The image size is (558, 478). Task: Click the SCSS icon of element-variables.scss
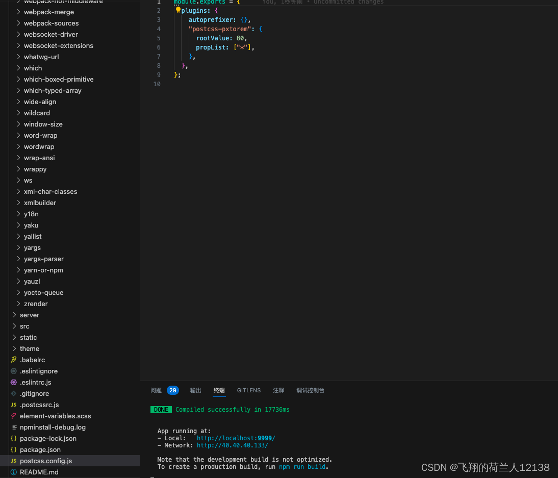click(x=14, y=416)
